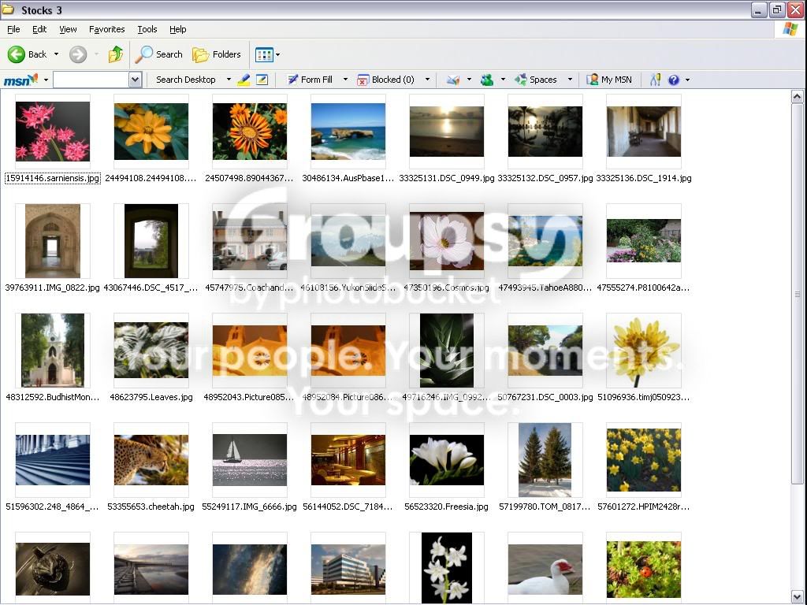Open the Tools menu
This screenshot has width=807, height=605.
coord(147,29)
